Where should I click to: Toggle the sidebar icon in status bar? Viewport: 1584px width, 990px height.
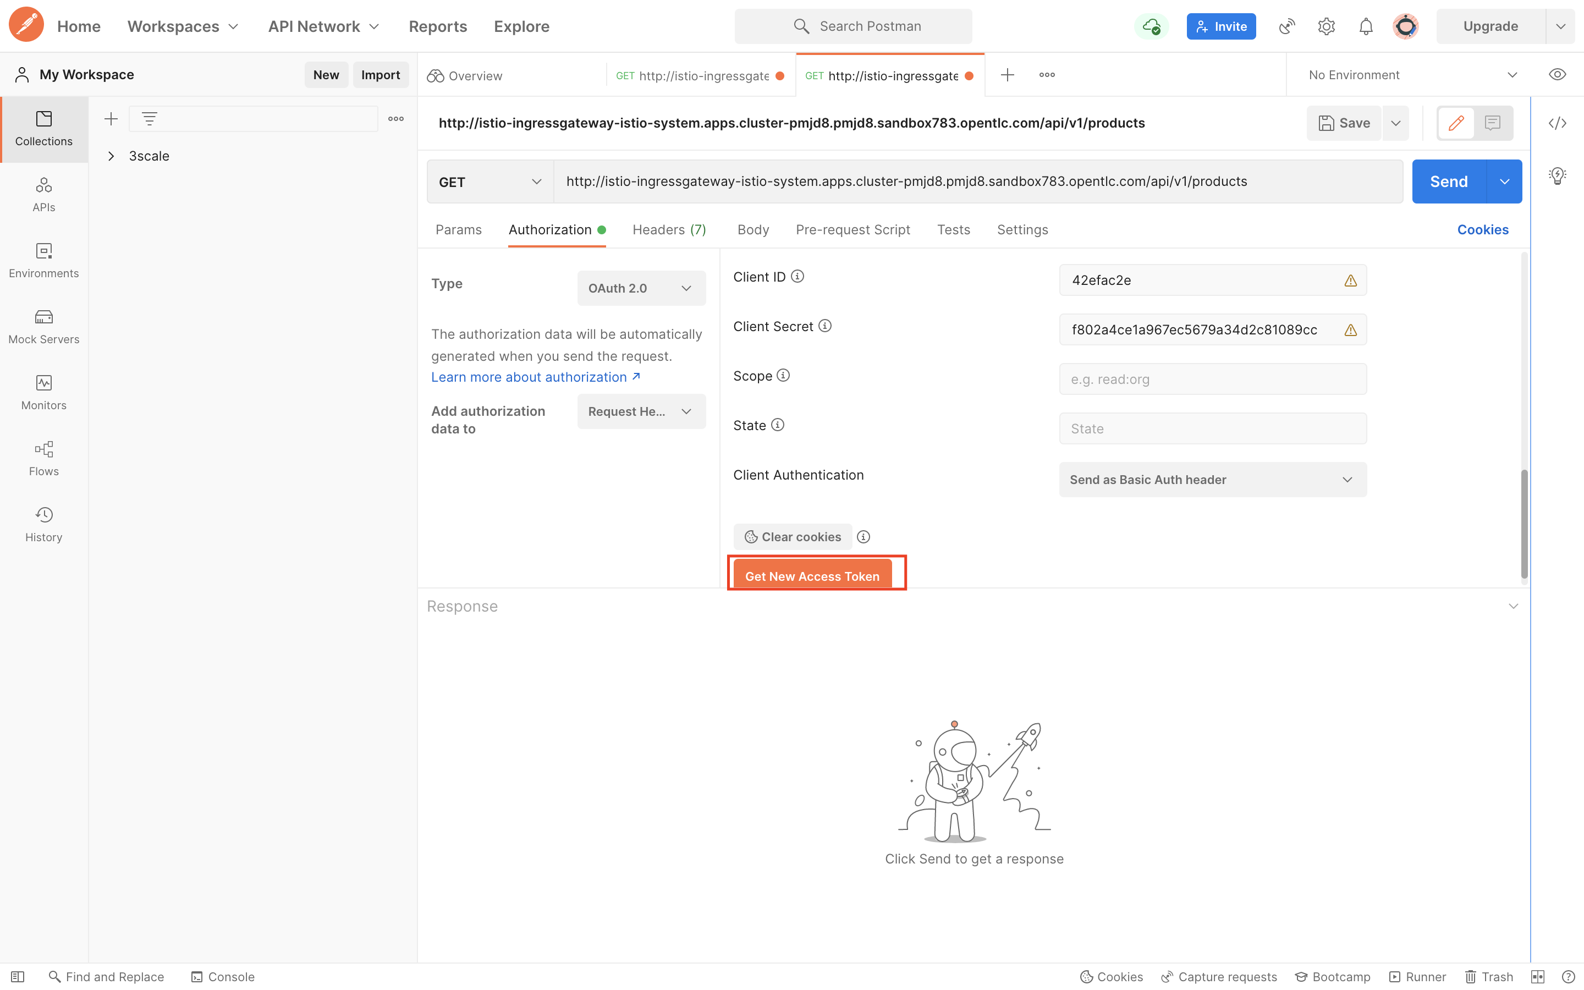point(18,976)
